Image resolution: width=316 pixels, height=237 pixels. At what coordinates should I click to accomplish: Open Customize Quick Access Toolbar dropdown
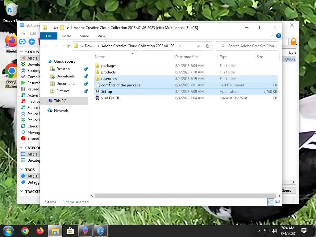pos(68,28)
